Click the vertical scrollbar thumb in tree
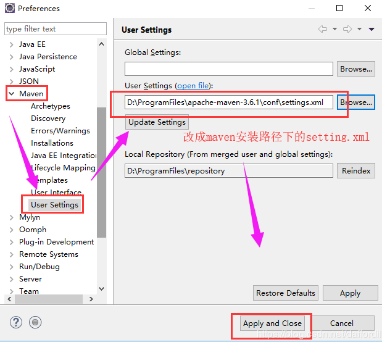The image size is (382, 342). 102,172
